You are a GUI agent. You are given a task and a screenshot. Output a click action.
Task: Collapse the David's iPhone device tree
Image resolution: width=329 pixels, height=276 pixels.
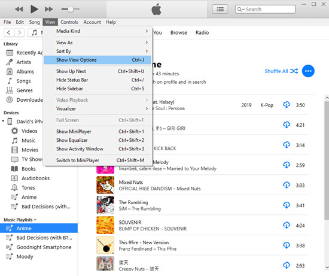[3, 121]
